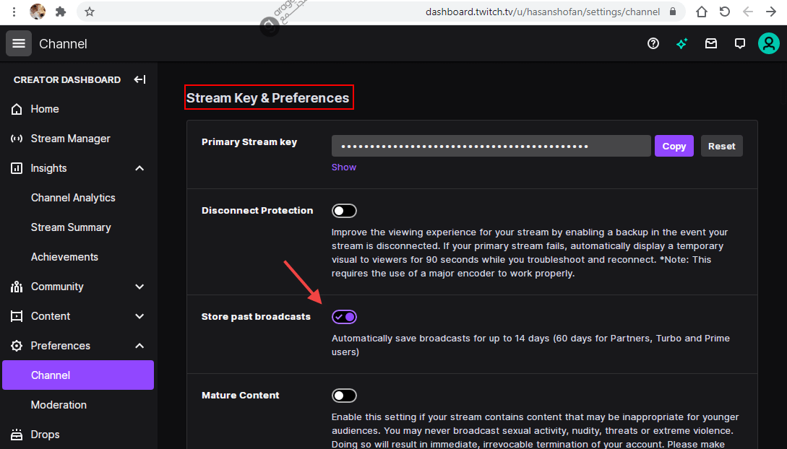Copy the primary stream key
The height and width of the screenshot is (449, 787).
pyautogui.click(x=674, y=146)
